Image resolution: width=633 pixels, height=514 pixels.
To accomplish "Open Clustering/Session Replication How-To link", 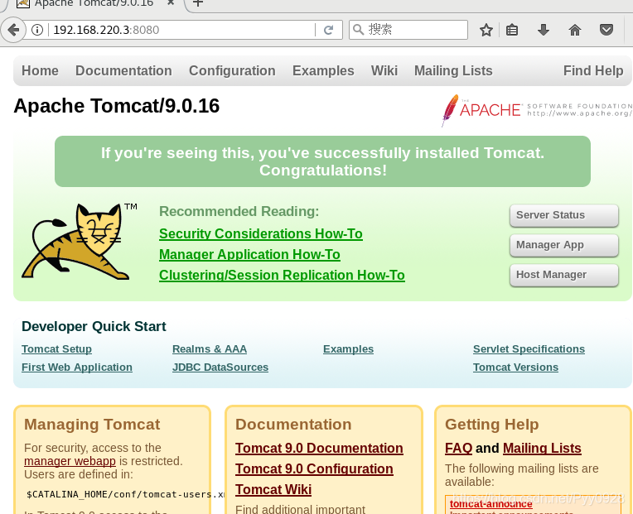I will tap(282, 275).
